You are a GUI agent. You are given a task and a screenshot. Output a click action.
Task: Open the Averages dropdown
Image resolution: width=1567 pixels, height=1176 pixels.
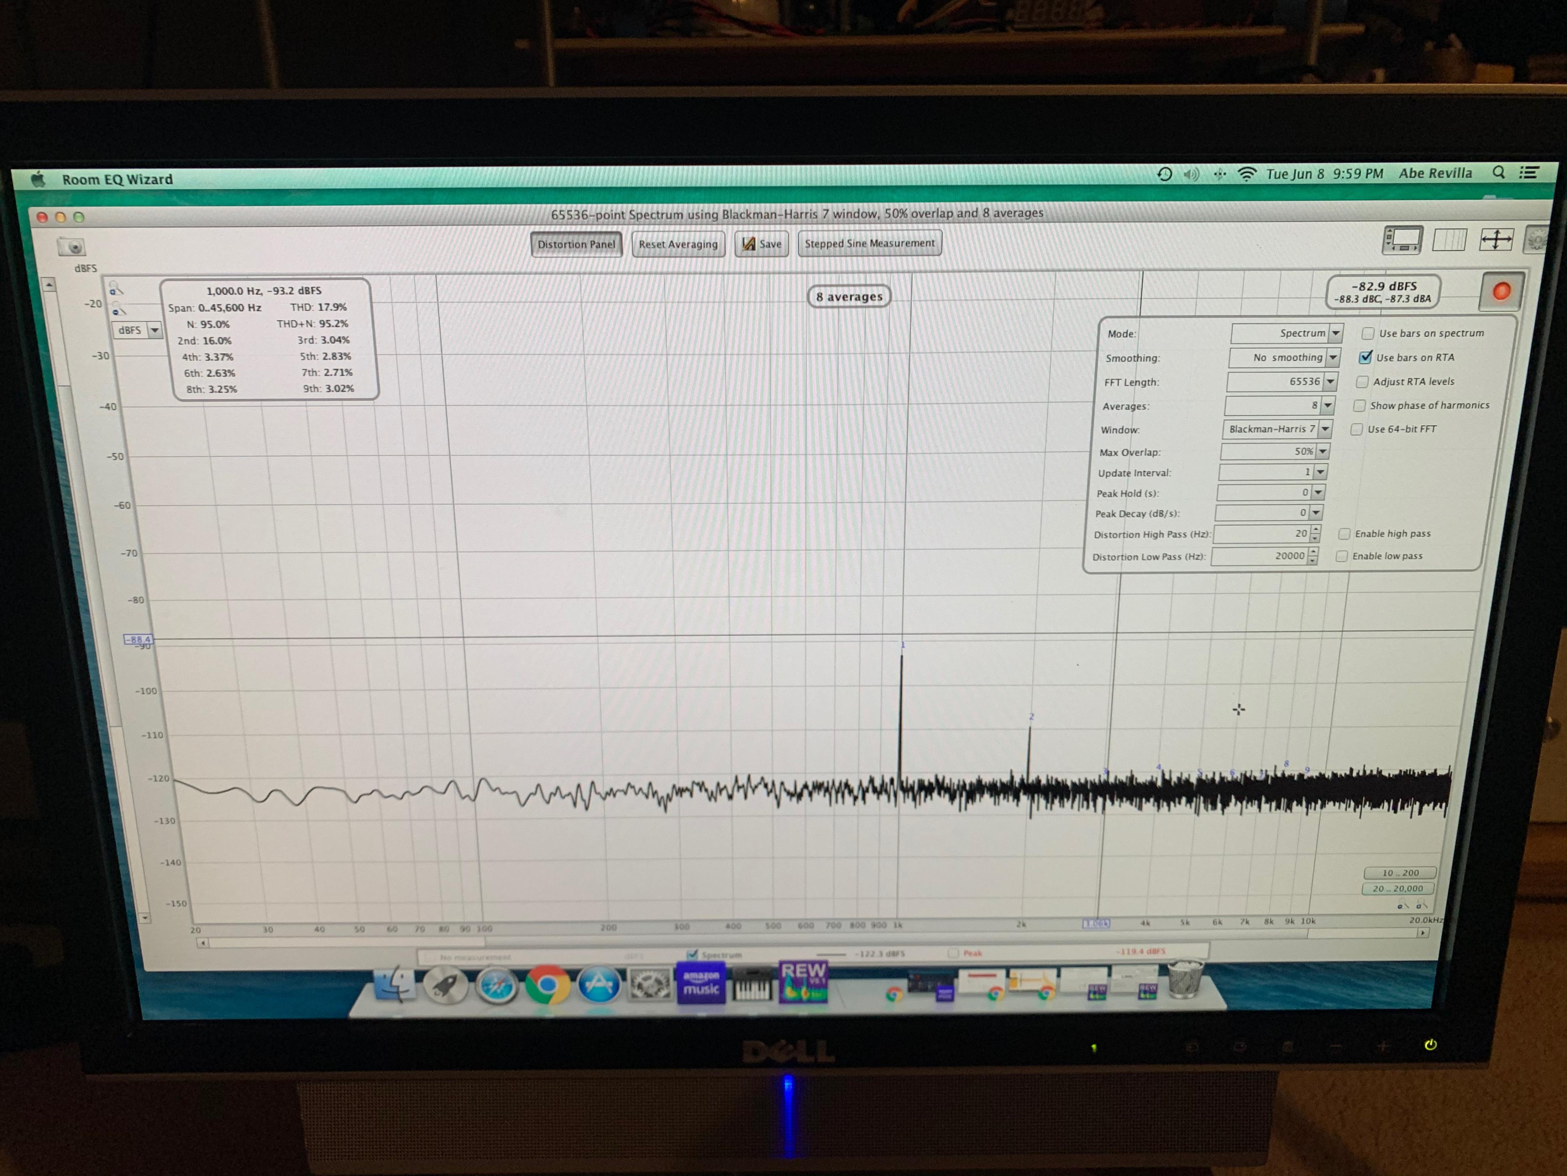point(1280,405)
